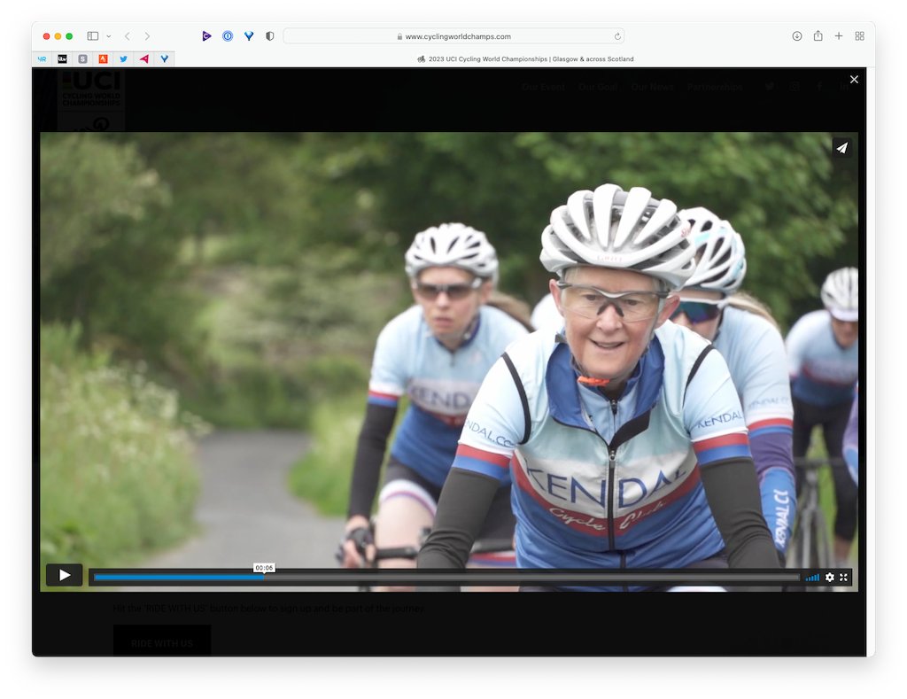This screenshot has width=907, height=699.
Task: Select the 2023 UCI Cycling World Championships tab
Action: [x=524, y=59]
